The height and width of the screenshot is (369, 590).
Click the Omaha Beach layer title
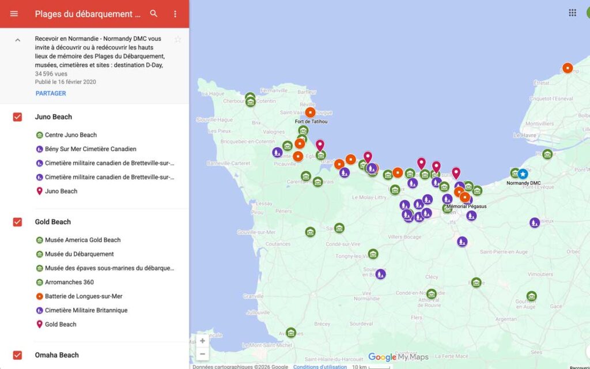pyautogui.click(x=57, y=355)
